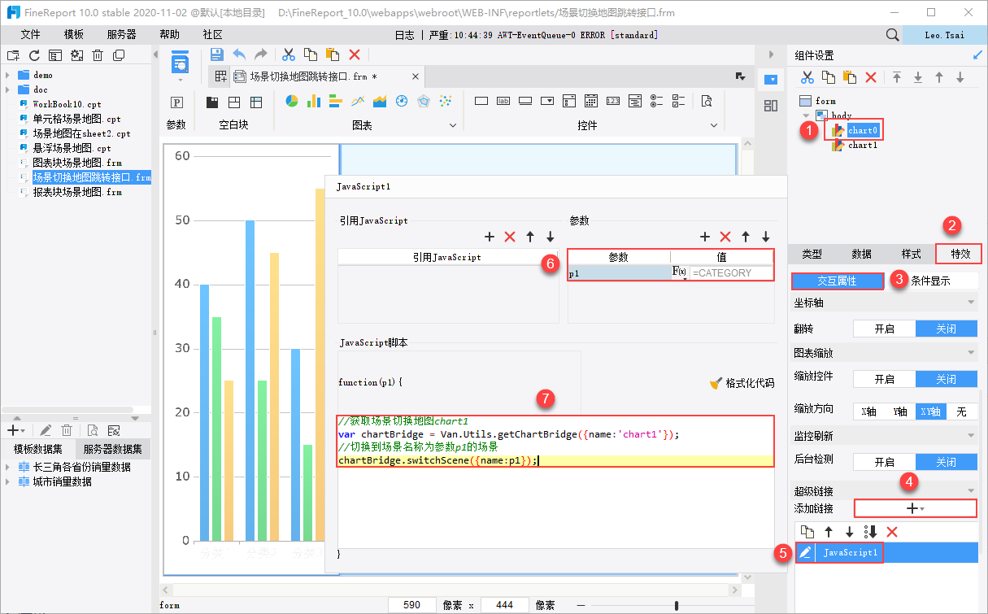Open the 添加链接 add link dropdown
The height and width of the screenshot is (614, 988).
pyautogui.click(x=915, y=508)
